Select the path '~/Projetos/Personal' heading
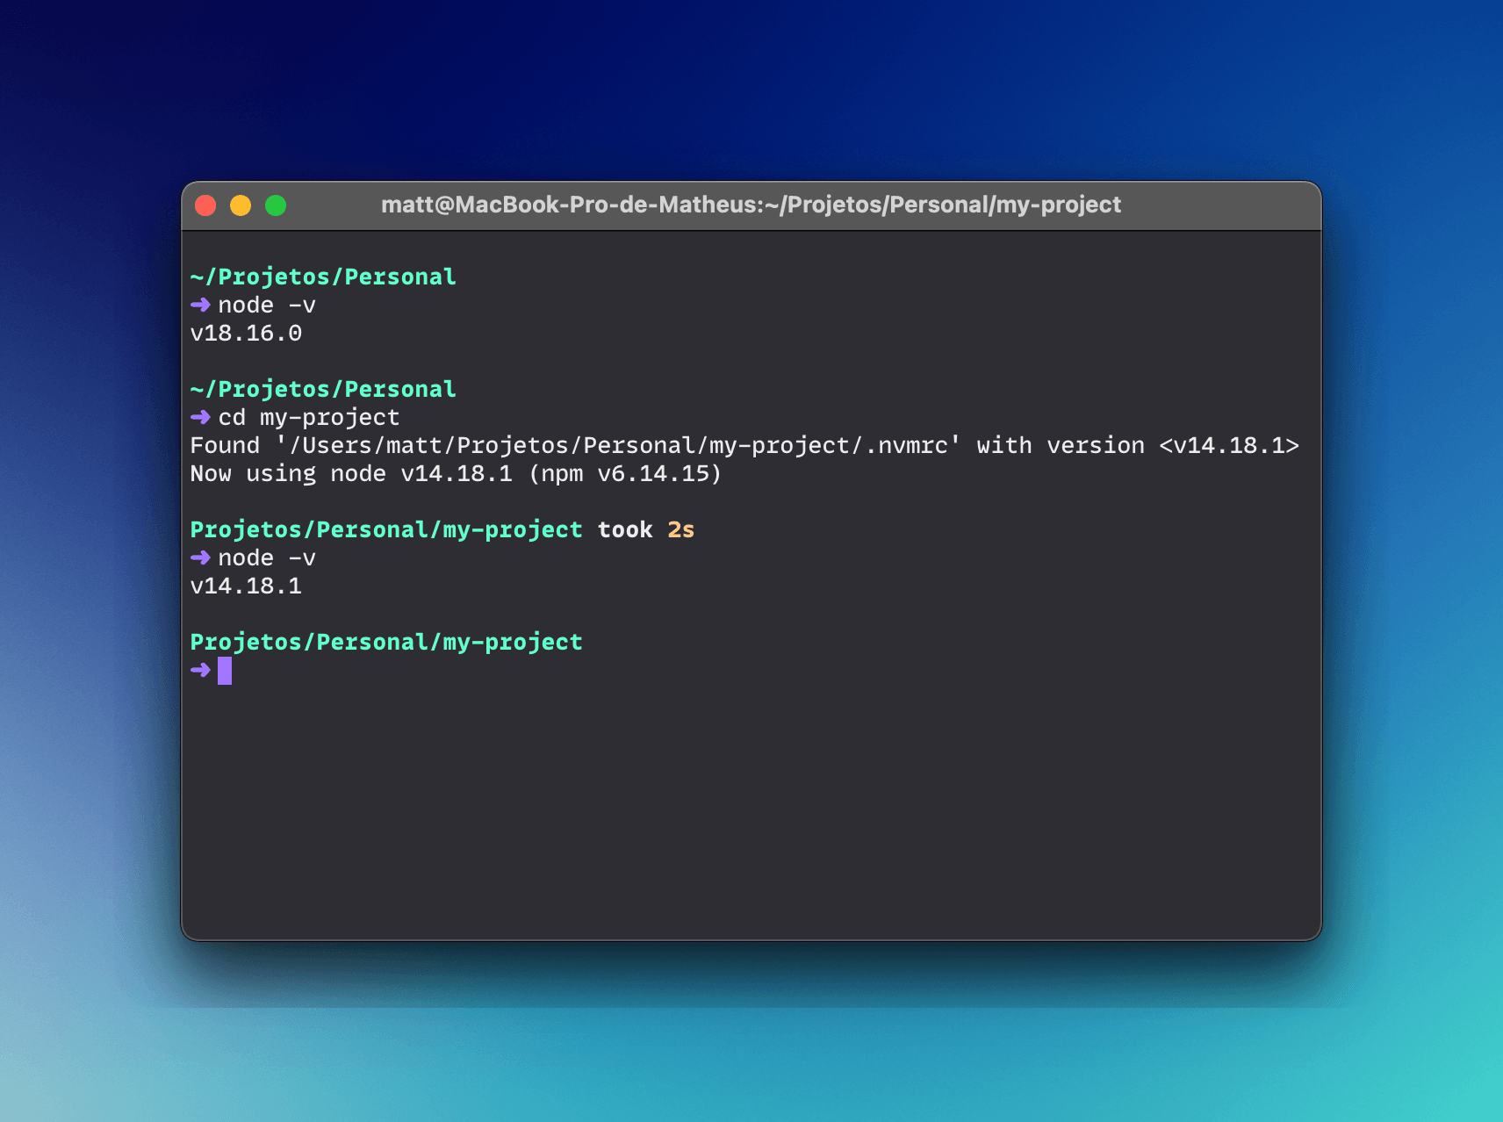 [323, 276]
